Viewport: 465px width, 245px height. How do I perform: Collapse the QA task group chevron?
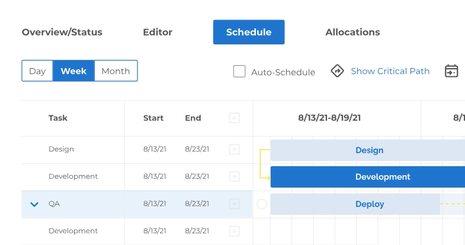click(34, 204)
